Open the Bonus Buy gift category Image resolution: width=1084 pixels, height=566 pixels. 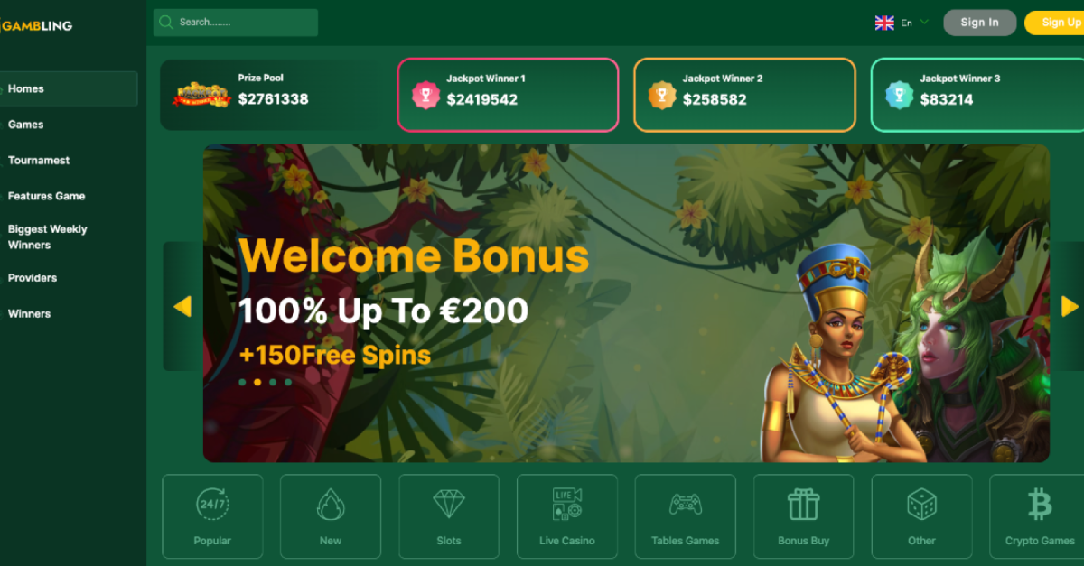803,516
